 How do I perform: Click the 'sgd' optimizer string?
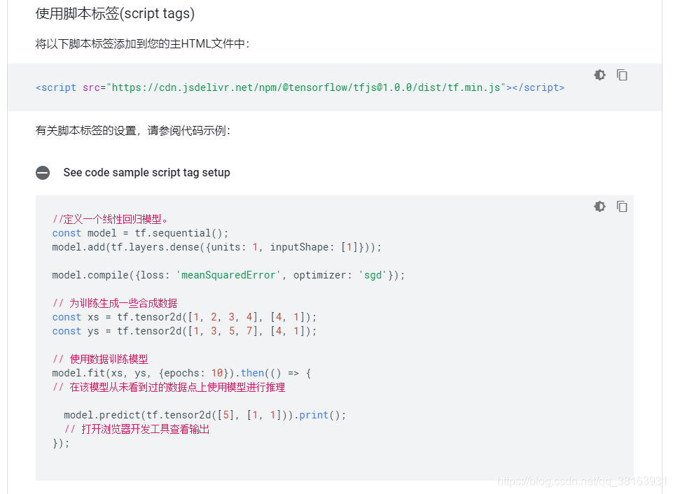tap(371, 275)
